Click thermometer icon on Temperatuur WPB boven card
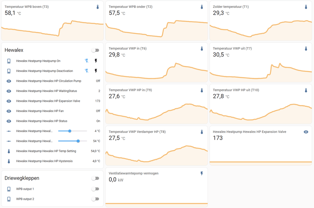The image size is (314, 208). click(x=98, y=7)
